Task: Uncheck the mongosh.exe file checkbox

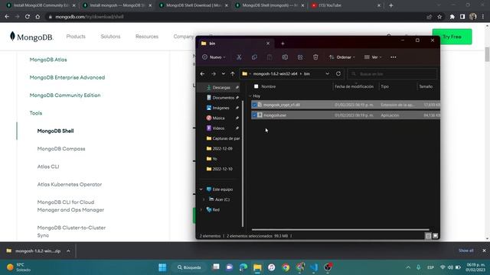Action: (x=254, y=115)
